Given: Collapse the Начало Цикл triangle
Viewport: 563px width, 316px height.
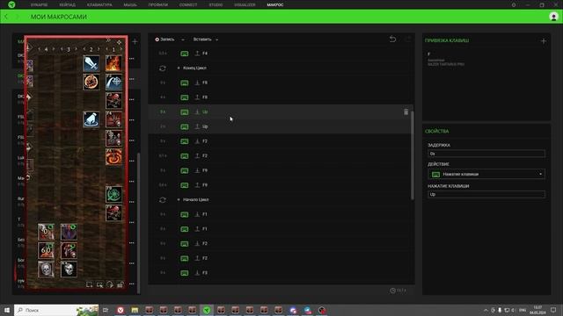Looking at the screenshot, I should point(179,200).
